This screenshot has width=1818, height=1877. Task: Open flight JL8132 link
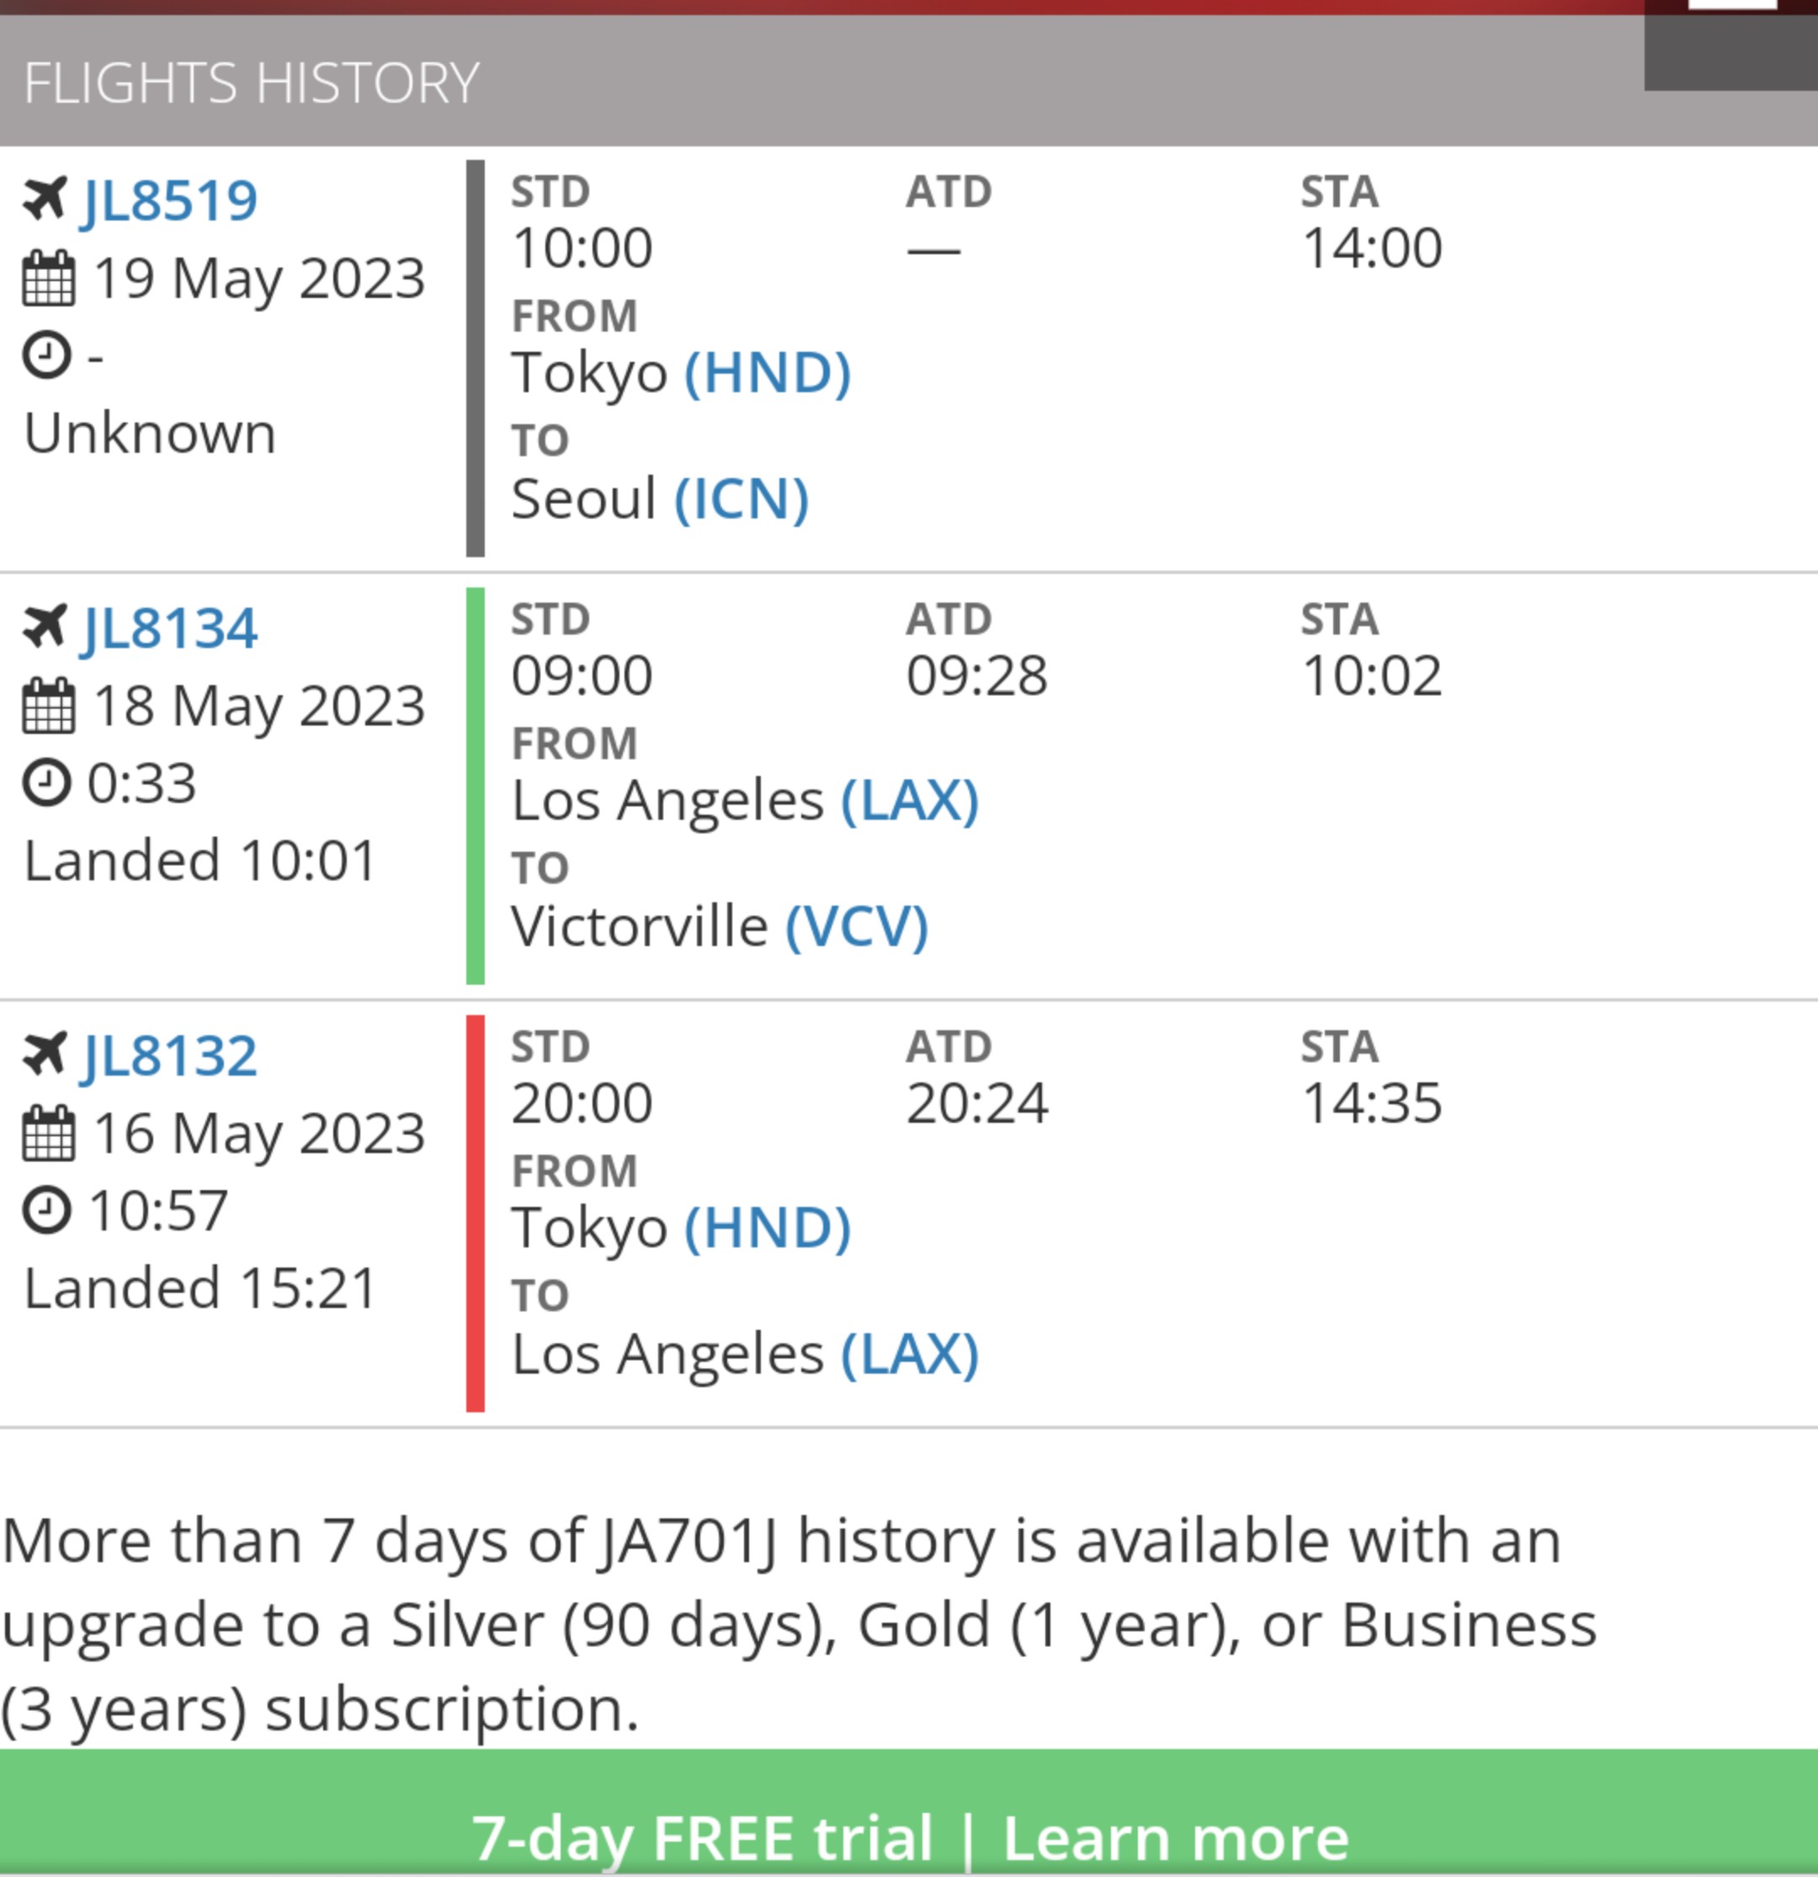(x=168, y=1055)
